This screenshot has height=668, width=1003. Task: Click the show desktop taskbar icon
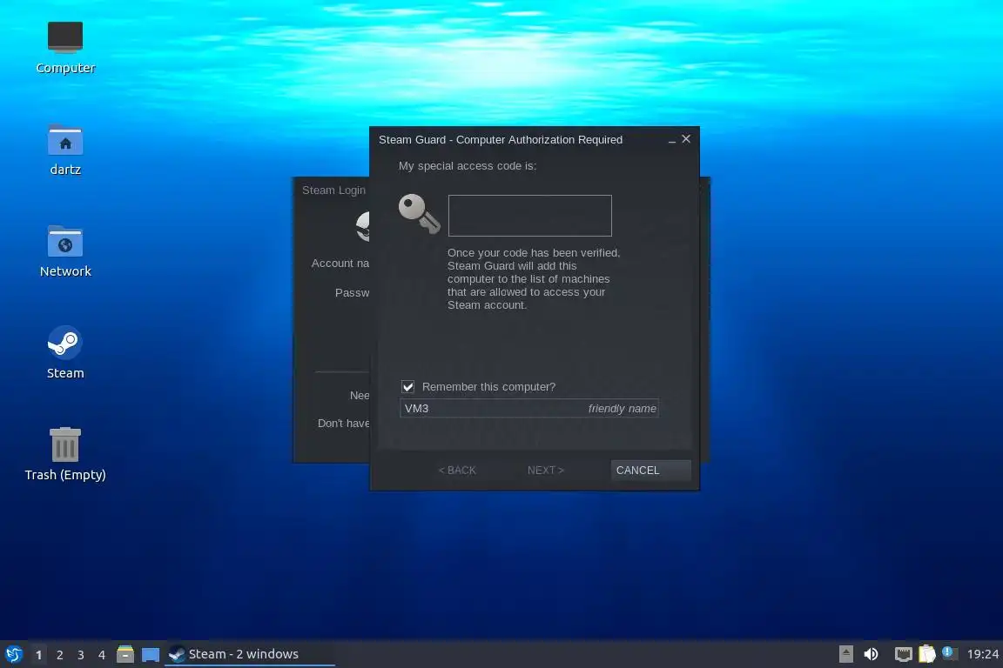[151, 655]
